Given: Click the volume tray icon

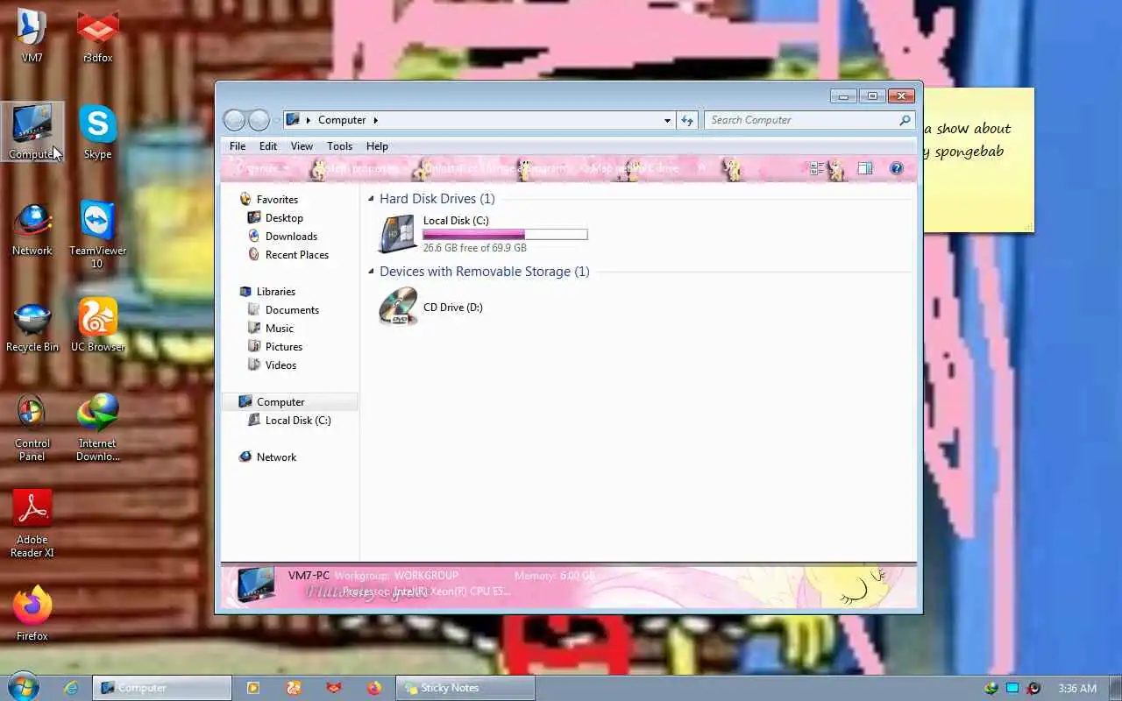Looking at the screenshot, I should point(1033,688).
